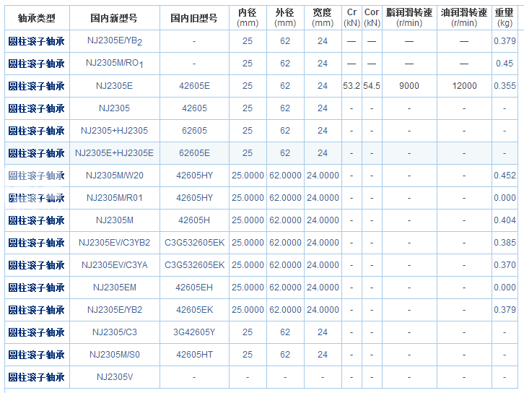Open old model 42605E link

click(194, 86)
